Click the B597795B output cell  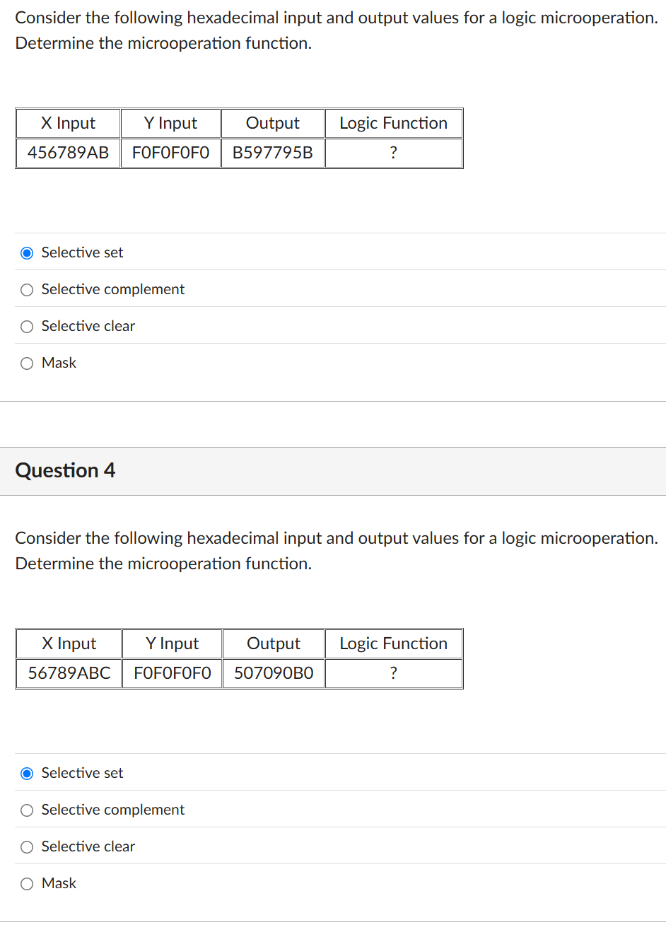pos(272,153)
